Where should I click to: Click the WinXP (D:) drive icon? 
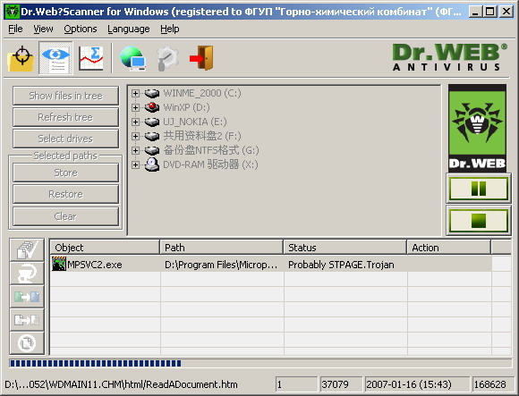pyautogui.click(x=152, y=107)
